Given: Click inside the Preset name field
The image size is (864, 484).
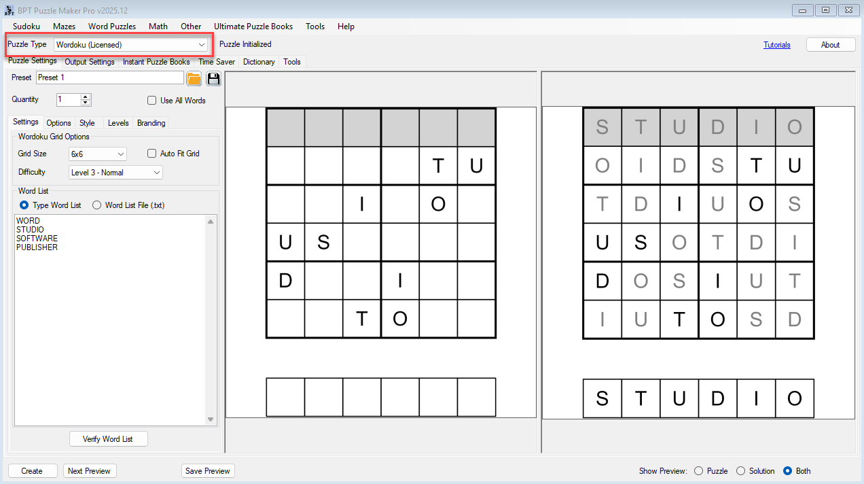Looking at the screenshot, I should 109,77.
